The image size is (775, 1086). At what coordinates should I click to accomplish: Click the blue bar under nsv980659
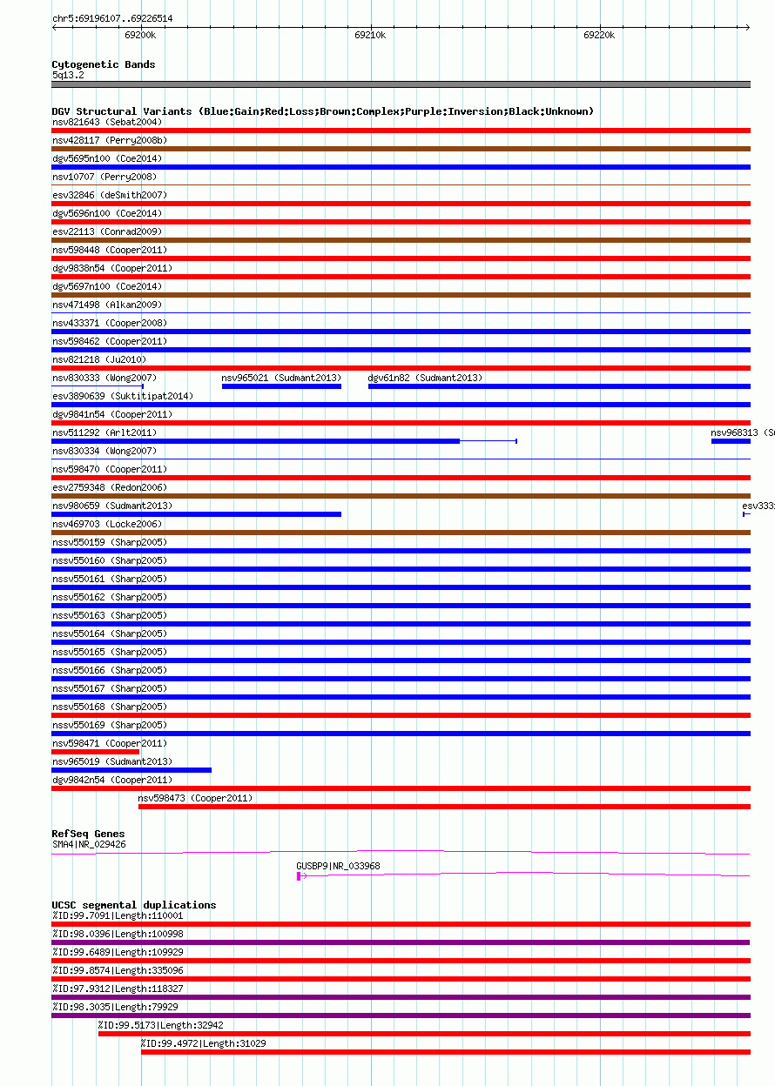point(197,514)
